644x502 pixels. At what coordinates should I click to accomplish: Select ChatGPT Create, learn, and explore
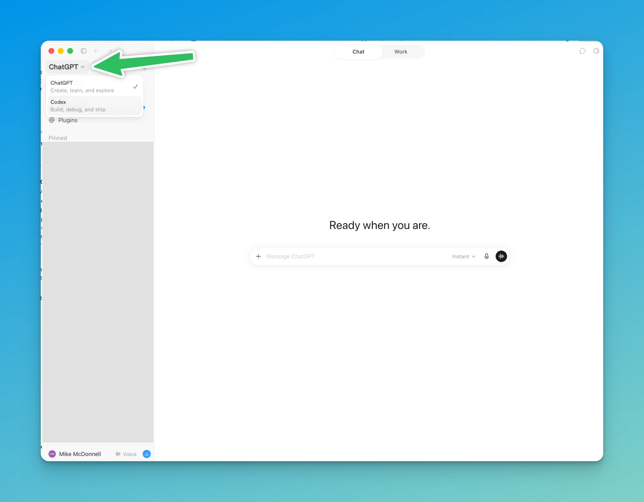coord(94,87)
